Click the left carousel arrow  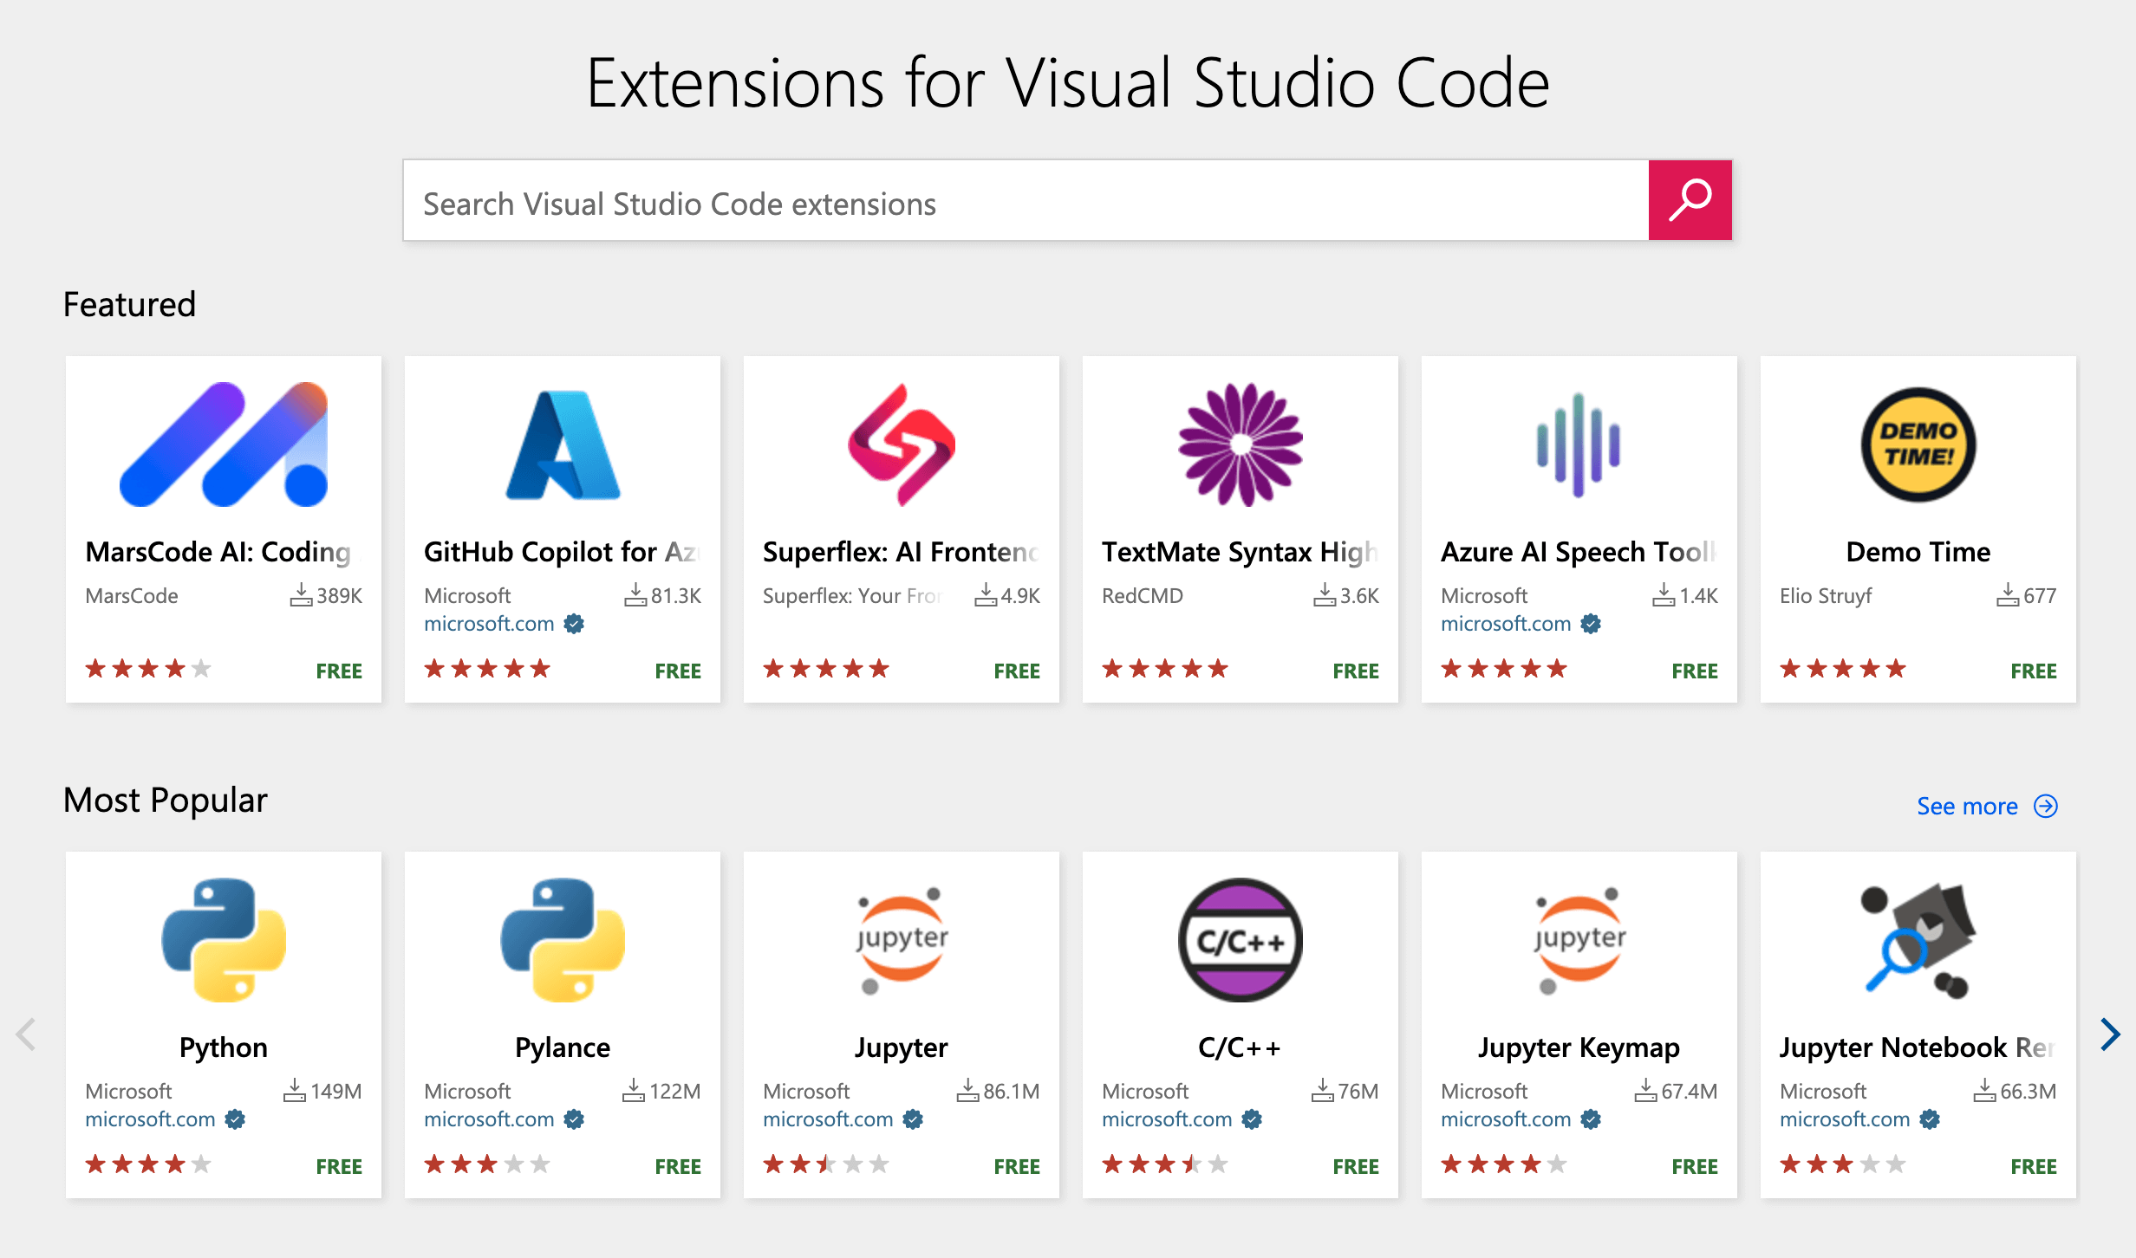pyautogui.click(x=26, y=1034)
